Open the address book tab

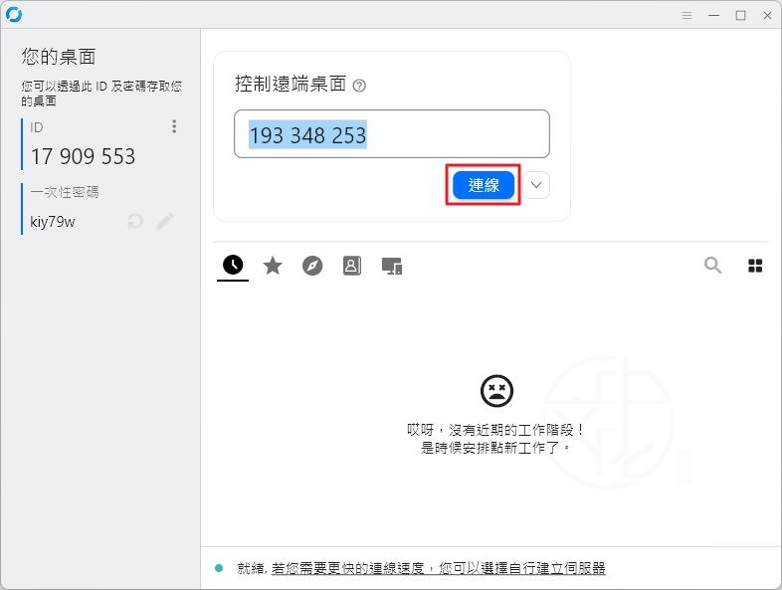click(352, 266)
